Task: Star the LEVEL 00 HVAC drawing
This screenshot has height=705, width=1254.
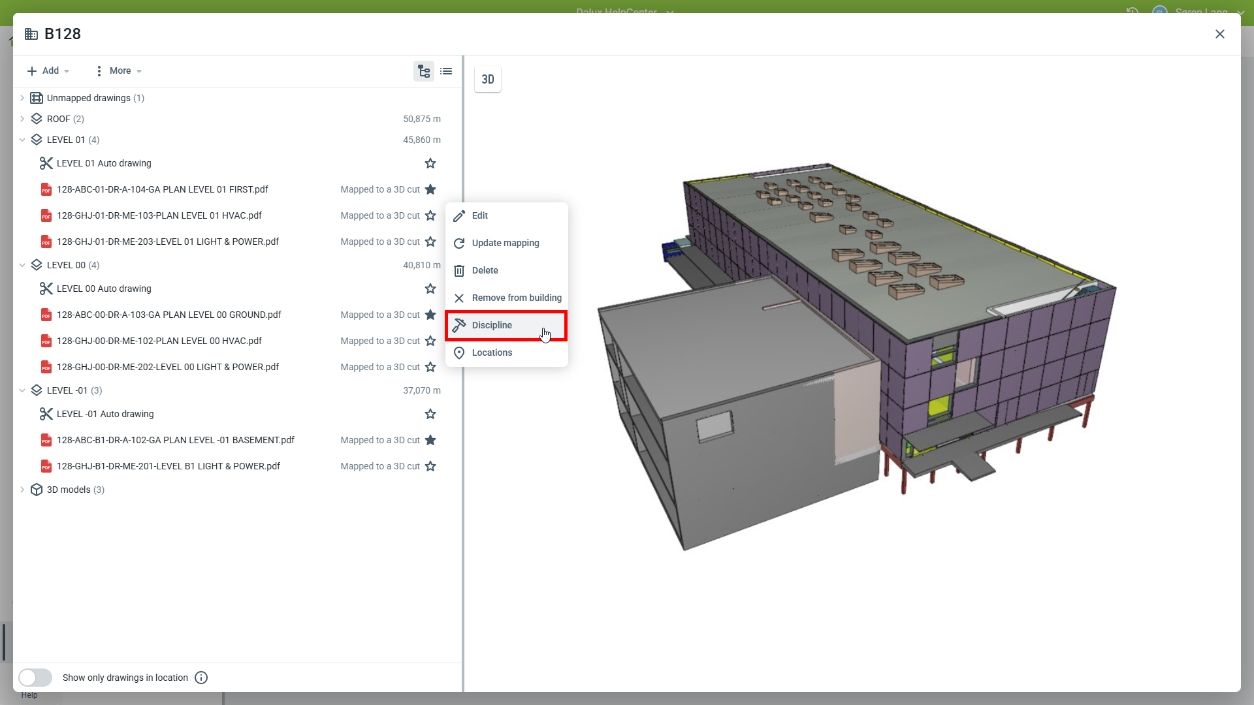Action: coord(430,341)
